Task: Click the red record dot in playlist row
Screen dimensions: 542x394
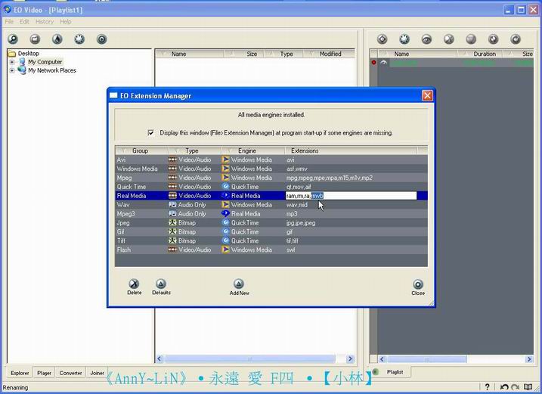Action: [x=373, y=63]
